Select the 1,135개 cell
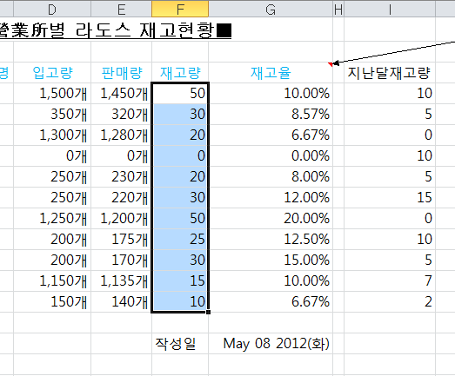Image resolution: width=455 pixels, height=376 pixels. (121, 281)
